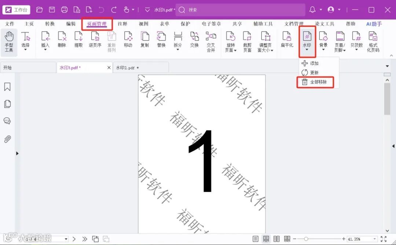Image resolution: width=396 pixels, height=245 pixels.
Task: Switch to the Home (主页) tab
Action: (x=29, y=24)
